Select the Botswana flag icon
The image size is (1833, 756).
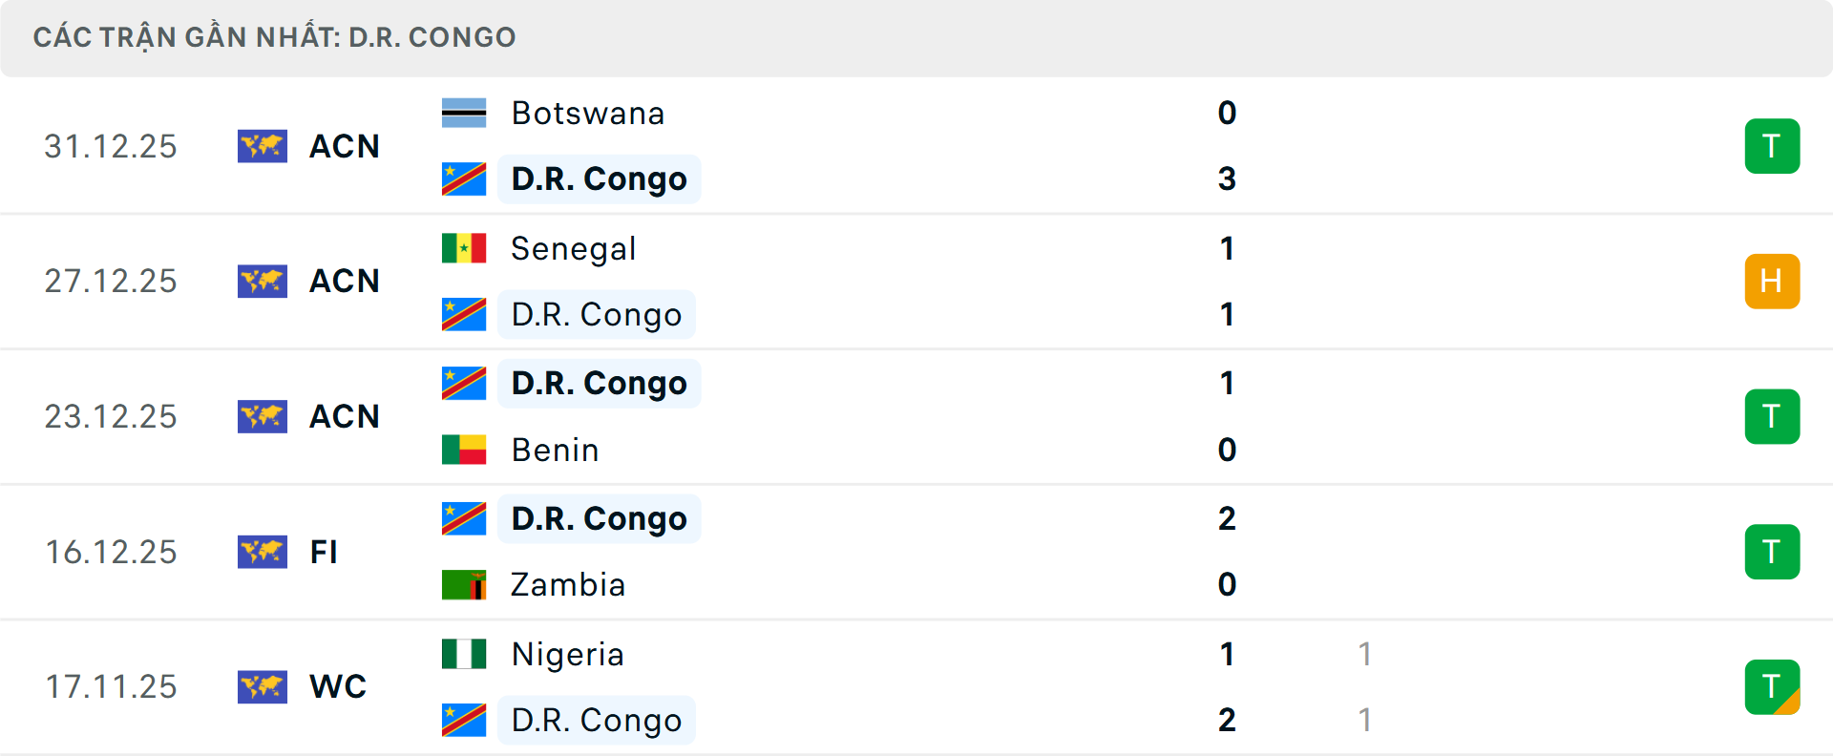[464, 112]
